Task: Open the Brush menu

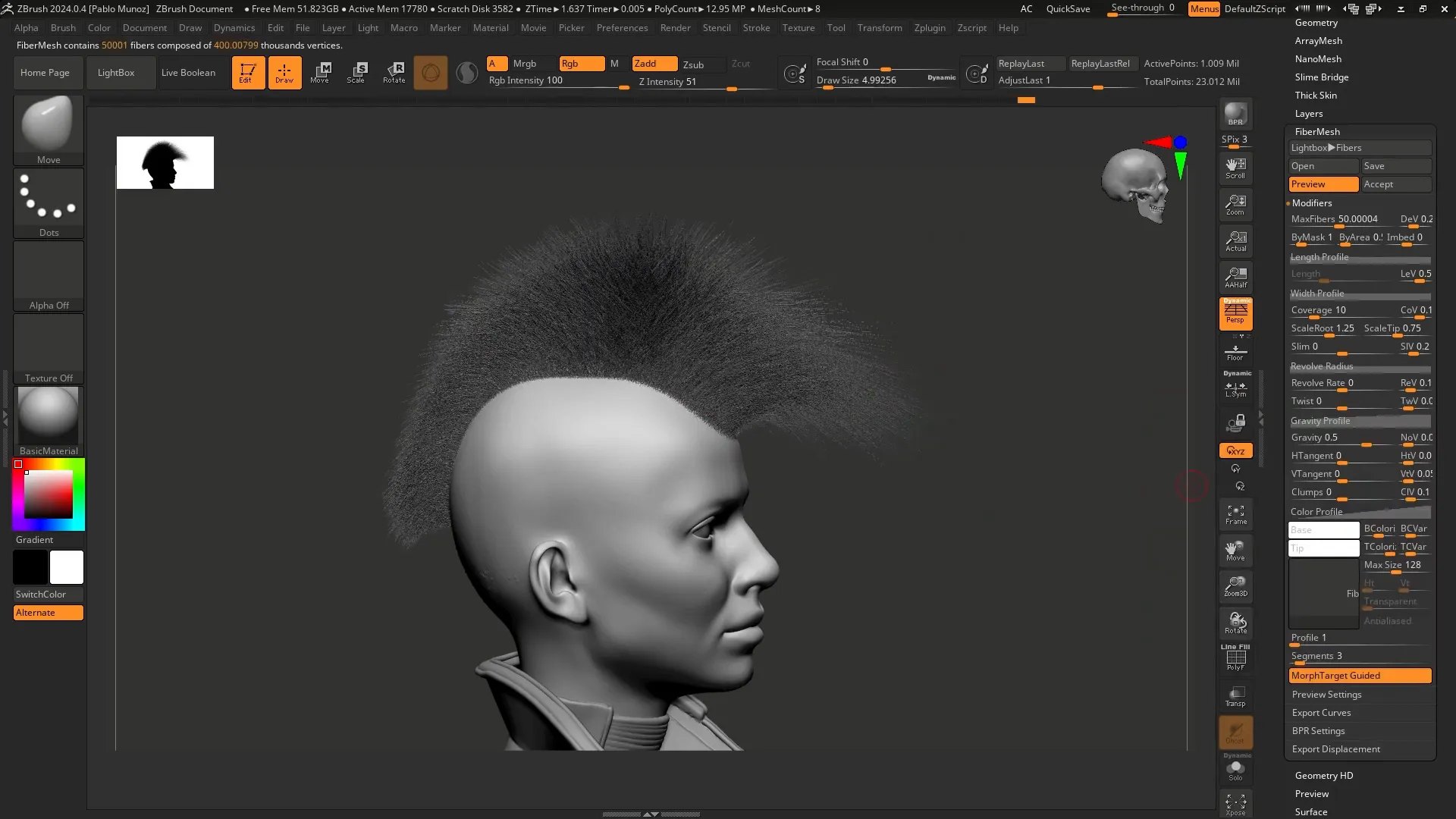Action: coord(63,28)
